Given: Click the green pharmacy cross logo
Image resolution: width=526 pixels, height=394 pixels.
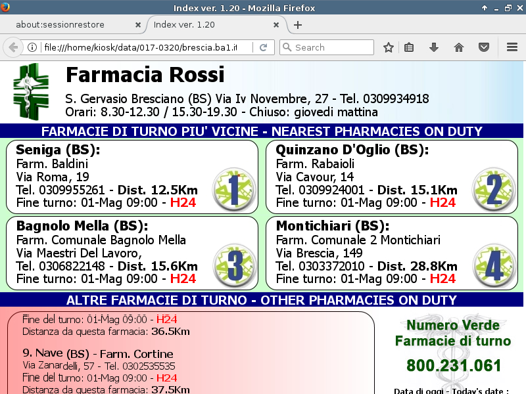Looking at the screenshot, I should pos(31,91).
